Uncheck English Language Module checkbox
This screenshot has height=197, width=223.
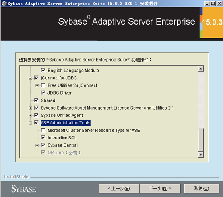pos(43,70)
